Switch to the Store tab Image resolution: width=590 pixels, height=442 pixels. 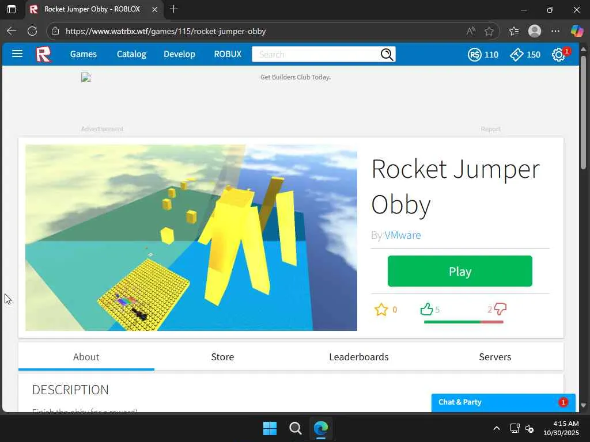222,357
